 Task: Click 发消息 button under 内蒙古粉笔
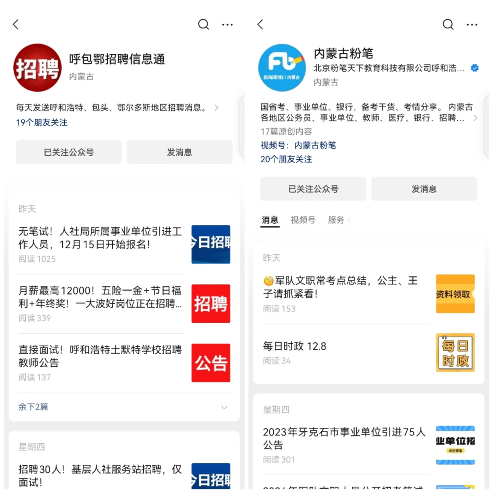[424, 189]
